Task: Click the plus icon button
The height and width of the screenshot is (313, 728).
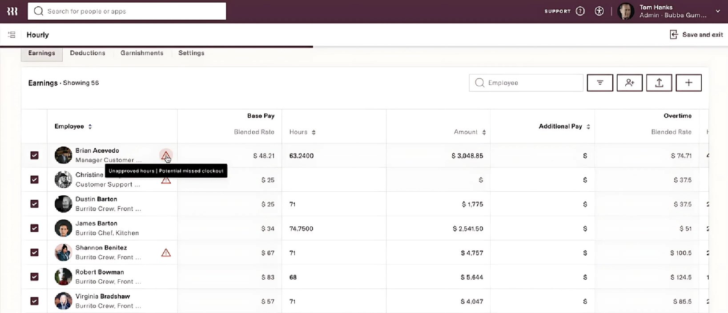Action: click(x=688, y=83)
